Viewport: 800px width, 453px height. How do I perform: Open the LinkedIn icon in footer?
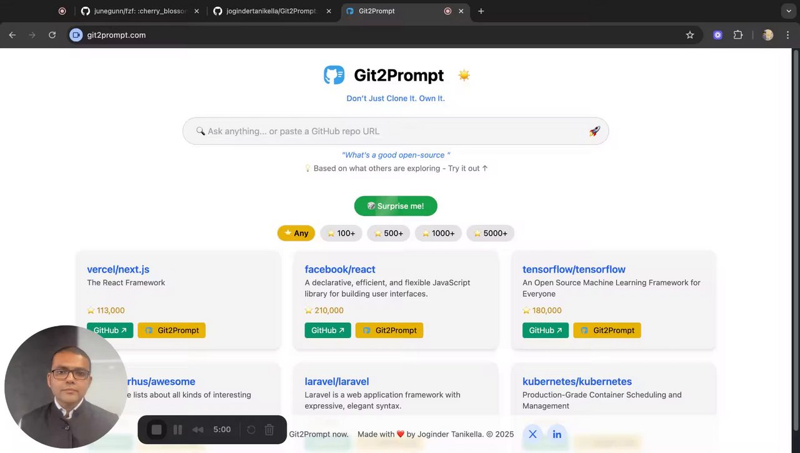[557, 434]
